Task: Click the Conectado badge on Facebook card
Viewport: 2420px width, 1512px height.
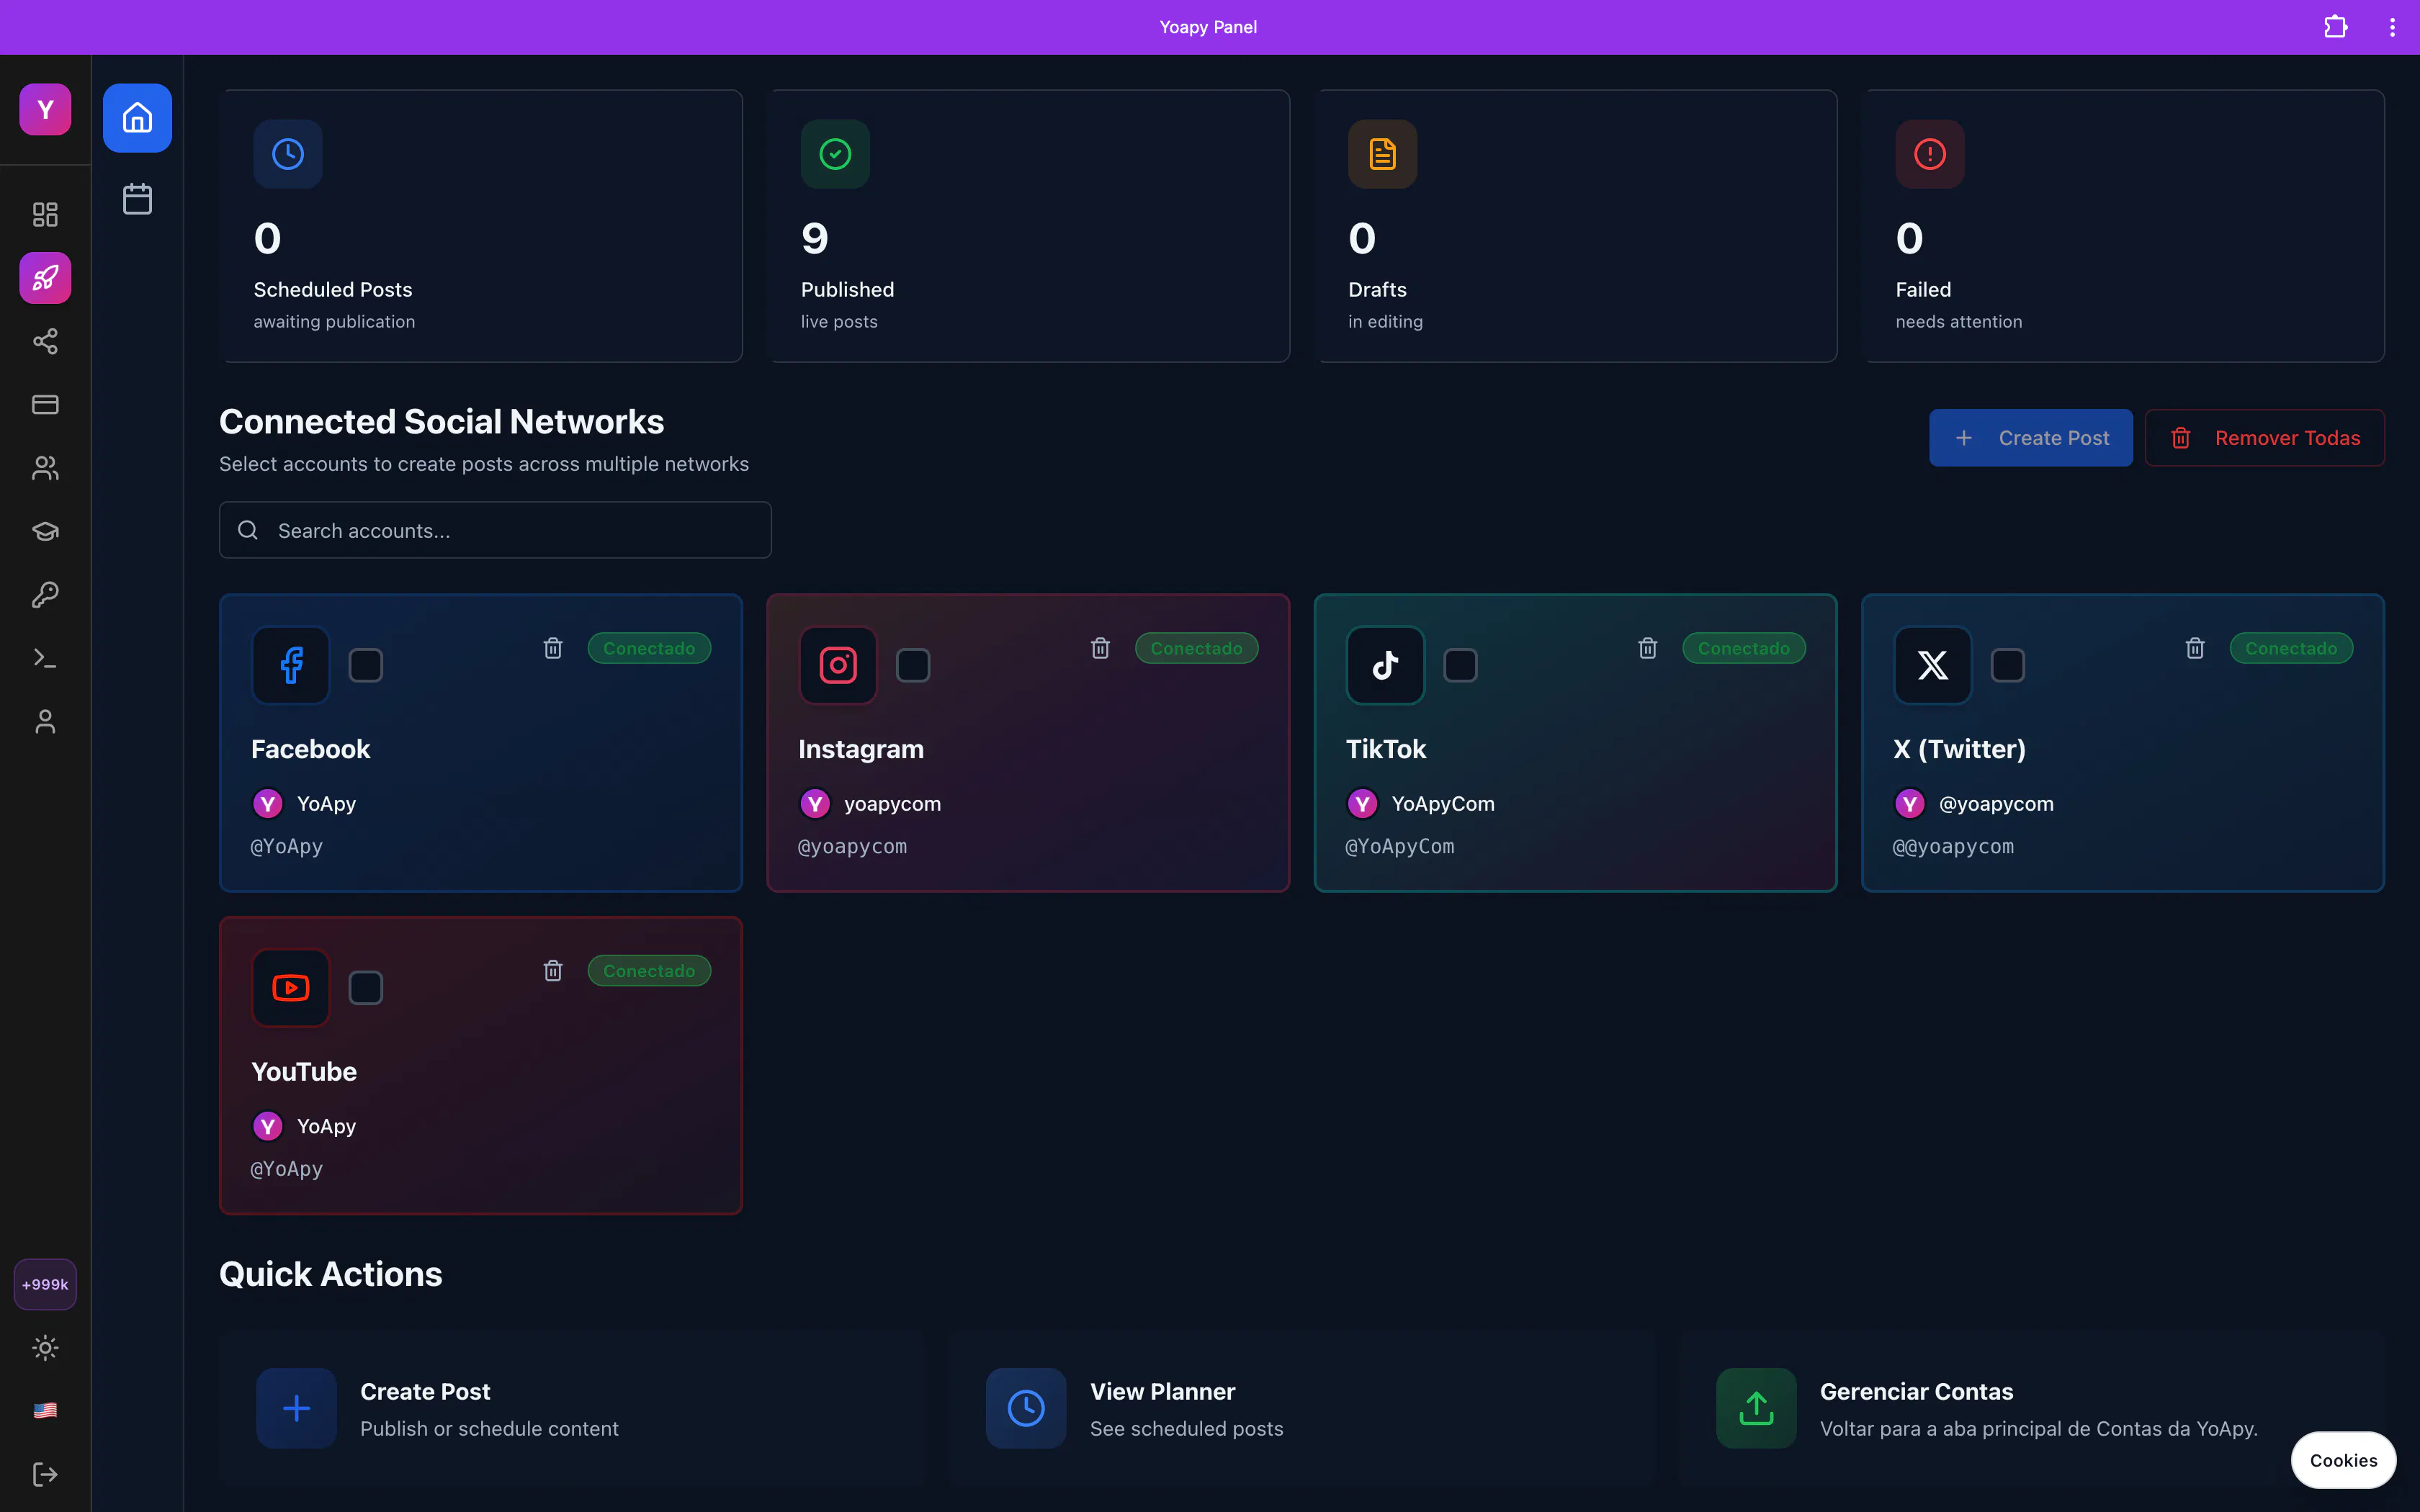Action: coord(649,648)
